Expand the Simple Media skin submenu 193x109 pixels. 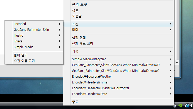point(23,47)
